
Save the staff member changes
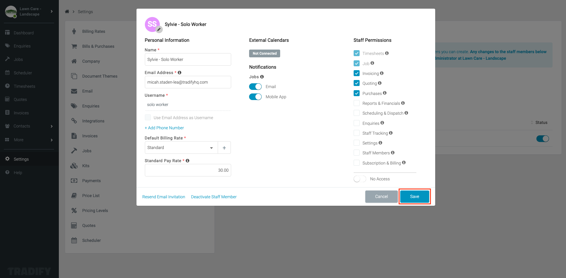pyautogui.click(x=415, y=196)
